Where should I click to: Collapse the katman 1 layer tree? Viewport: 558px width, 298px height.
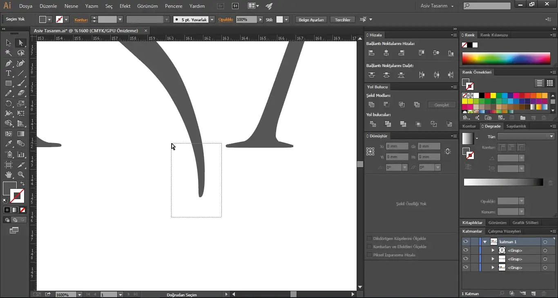485,242
